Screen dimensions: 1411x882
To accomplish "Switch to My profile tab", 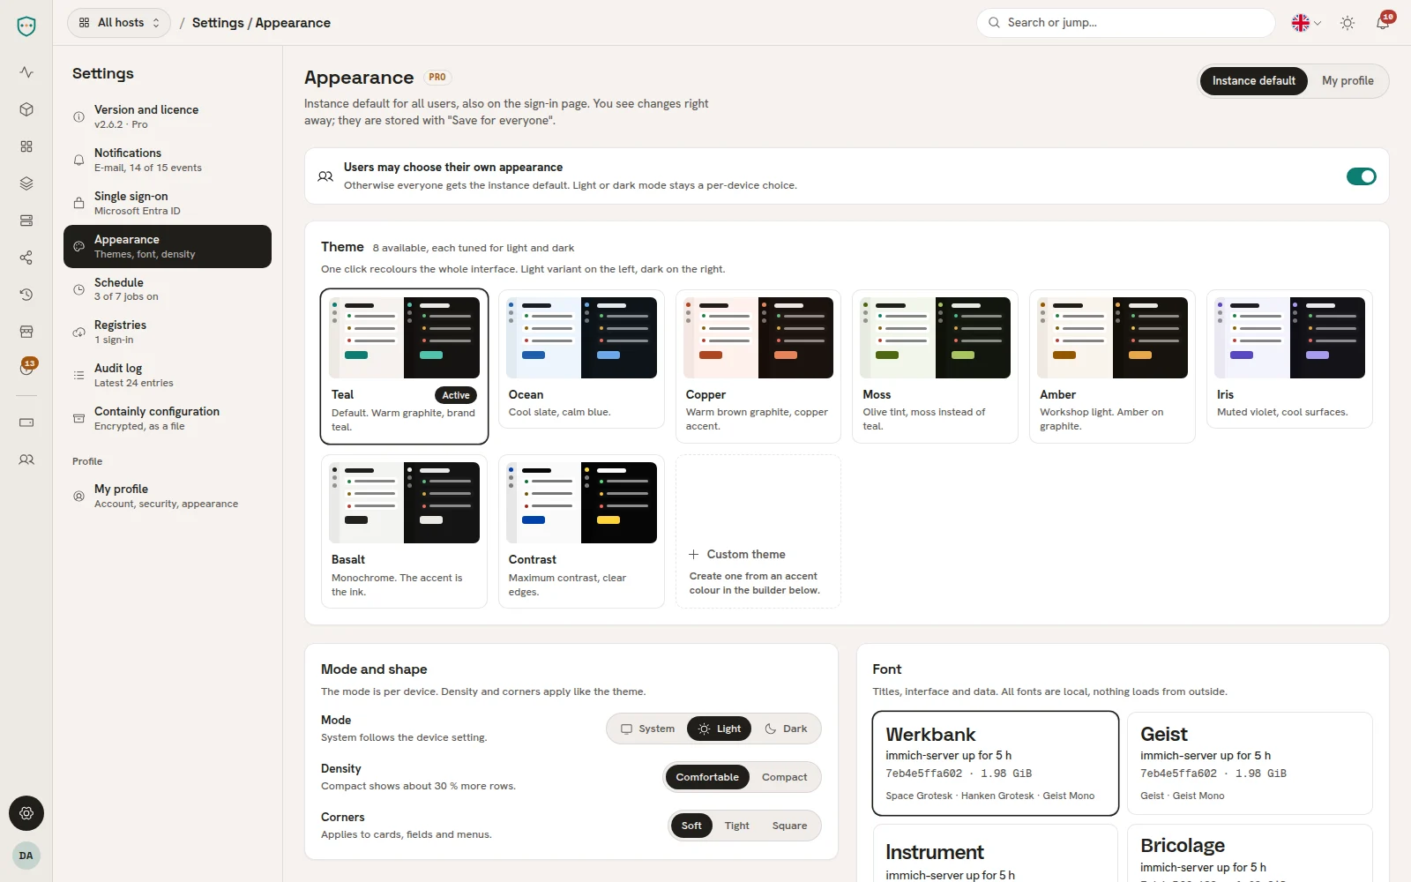I will 1348,81.
